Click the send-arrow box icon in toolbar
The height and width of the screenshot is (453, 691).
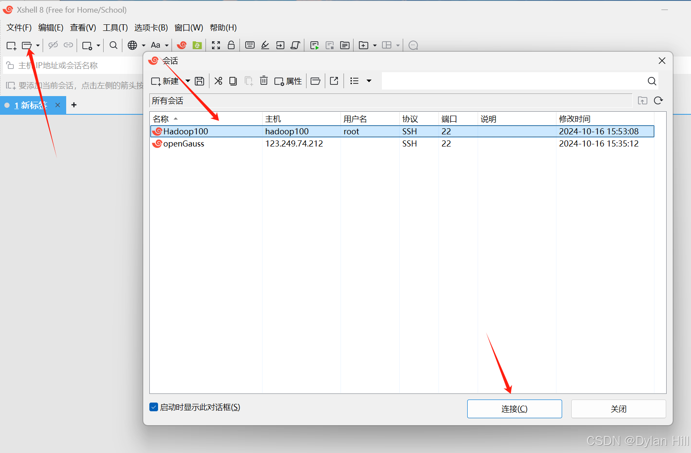coord(280,45)
